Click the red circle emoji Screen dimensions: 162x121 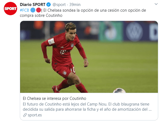pos(39,10)
